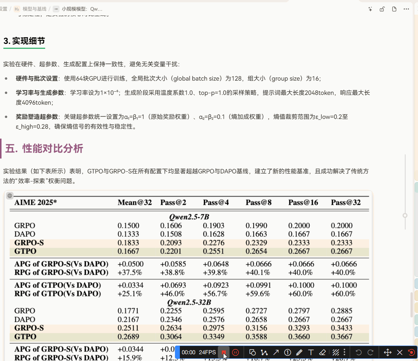Screen dimensions: 418x361
Task: Select the text annotation tool
Action: click(x=311, y=352)
